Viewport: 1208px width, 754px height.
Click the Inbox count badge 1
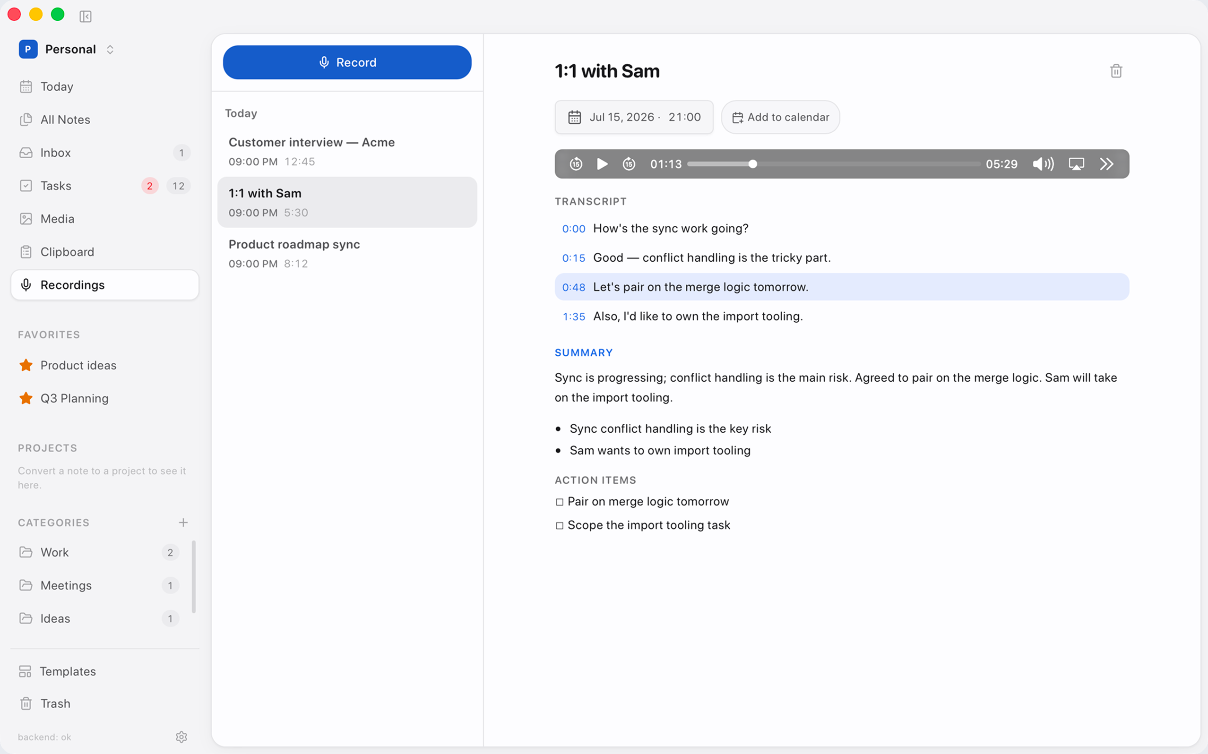pyautogui.click(x=181, y=153)
